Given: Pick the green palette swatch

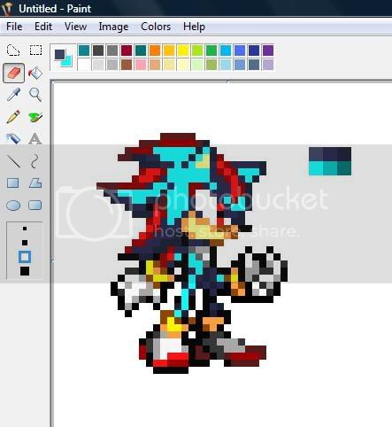Looking at the screenshot, I should (211, 50).
